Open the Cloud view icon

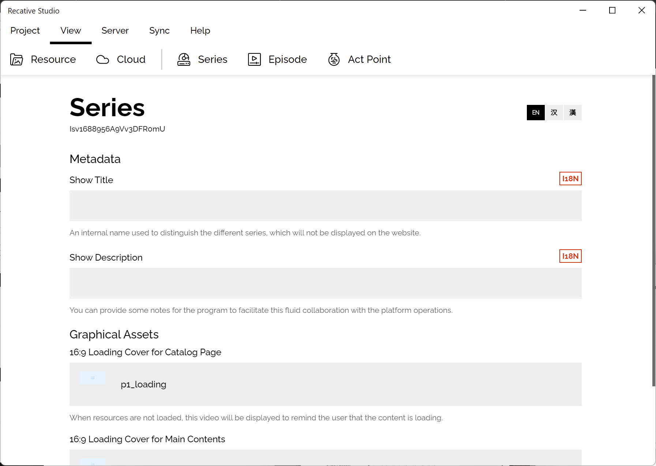coord(102,59)
